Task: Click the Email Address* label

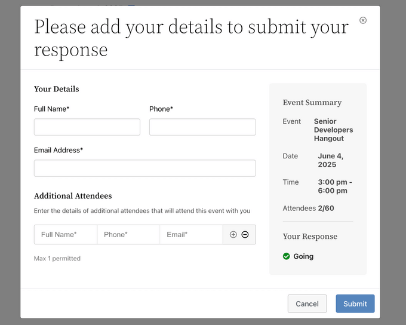Action: pos(59,150)
